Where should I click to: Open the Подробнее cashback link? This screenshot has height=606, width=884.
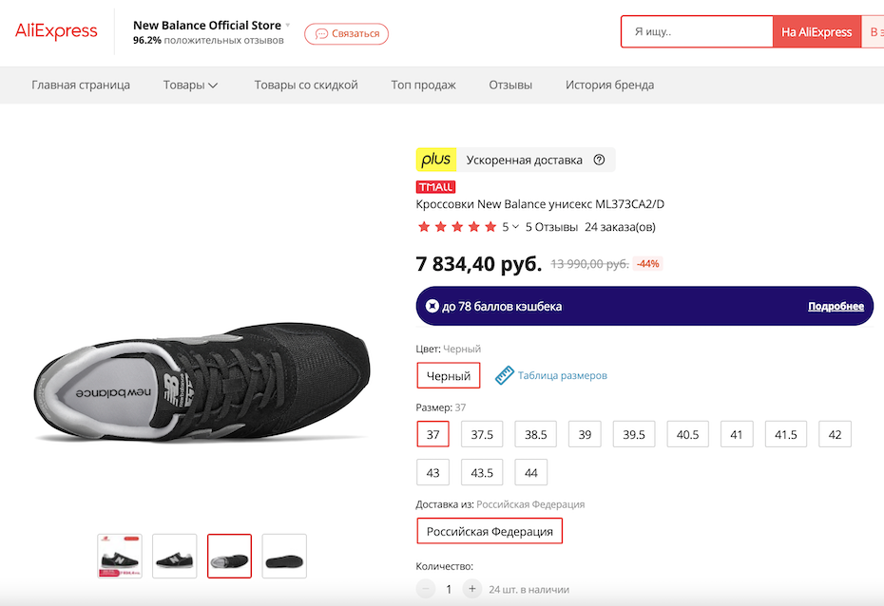[x=836, y=306]
